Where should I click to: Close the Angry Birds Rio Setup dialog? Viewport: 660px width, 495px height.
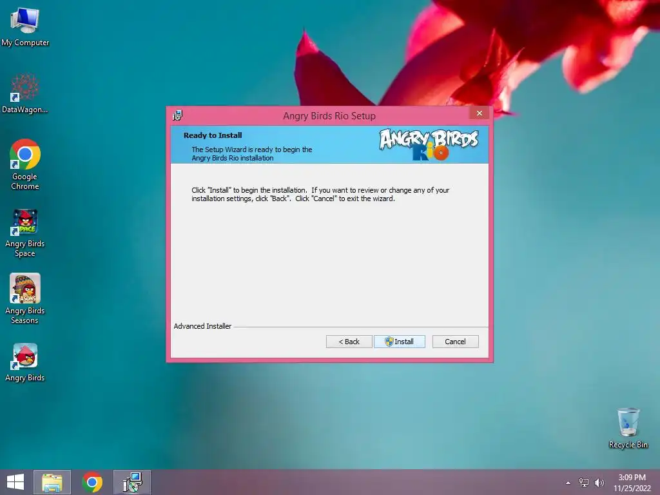(x=480, y=113)
